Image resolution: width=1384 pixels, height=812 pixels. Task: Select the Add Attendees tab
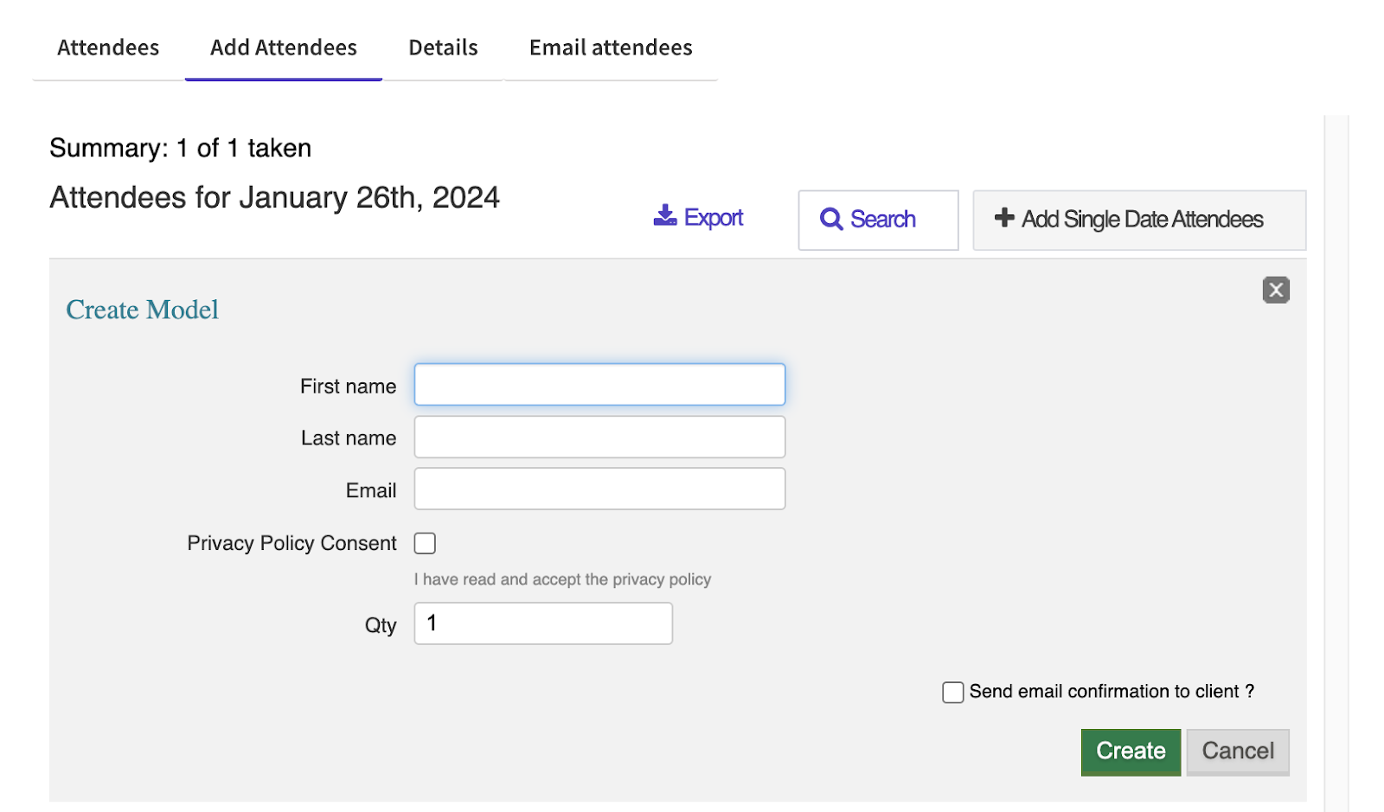284,48
